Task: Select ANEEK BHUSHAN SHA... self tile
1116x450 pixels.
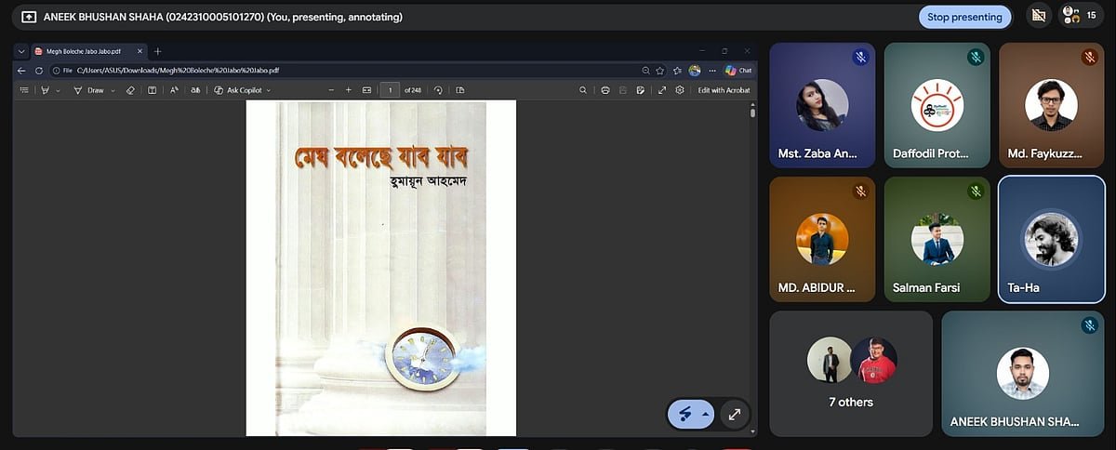Action: pyautogui.click(x=1023, y=374)
